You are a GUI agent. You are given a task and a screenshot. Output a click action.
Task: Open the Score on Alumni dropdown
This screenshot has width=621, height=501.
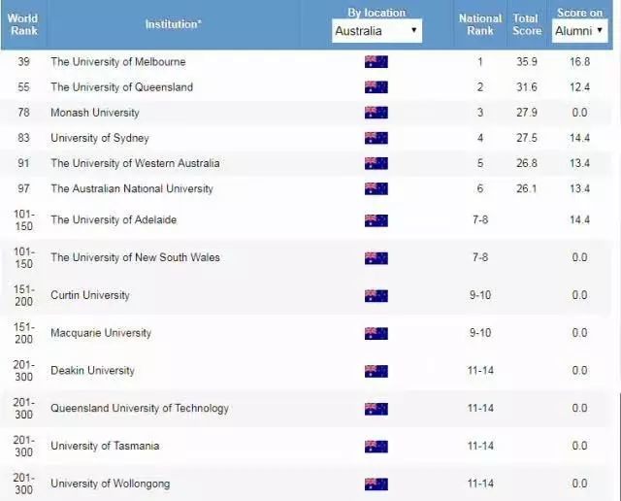[579, 30]
